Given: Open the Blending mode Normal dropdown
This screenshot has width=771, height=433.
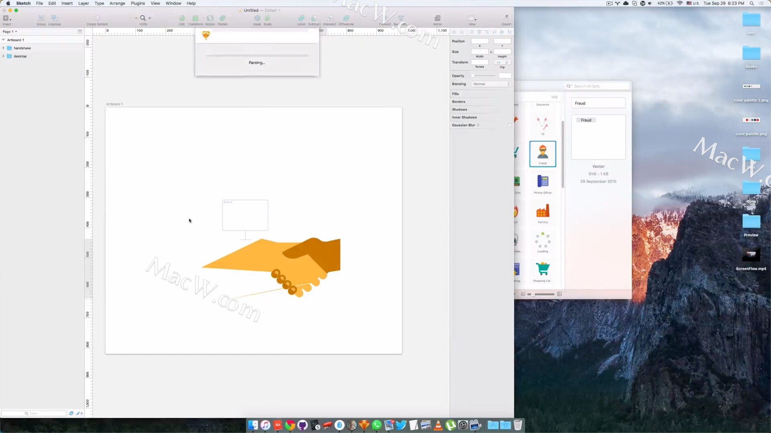Looking at the screenshot, I should pyautogui.click(x=491, y=84).
